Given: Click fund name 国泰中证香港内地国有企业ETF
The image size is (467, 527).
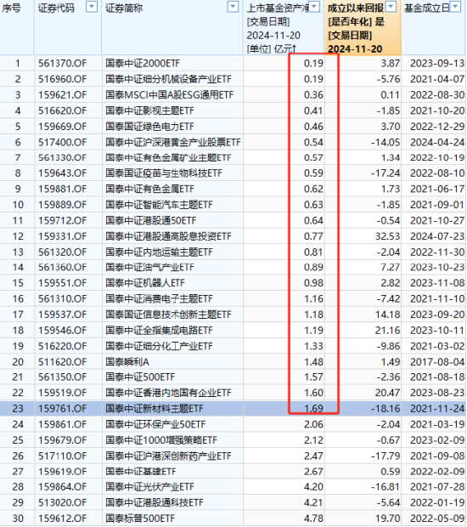Looking at the screenshot, I should 168,393.
